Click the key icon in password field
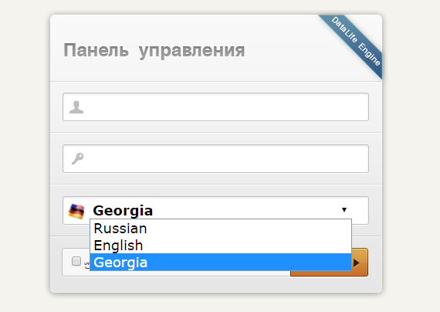 pos(77,158)
